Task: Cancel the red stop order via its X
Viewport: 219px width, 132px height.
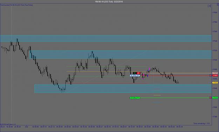Action: click(211, 75)
